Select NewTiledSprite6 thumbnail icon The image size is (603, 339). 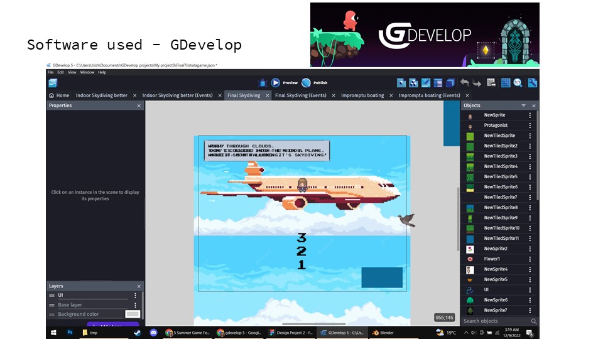[x=470, y=187]
